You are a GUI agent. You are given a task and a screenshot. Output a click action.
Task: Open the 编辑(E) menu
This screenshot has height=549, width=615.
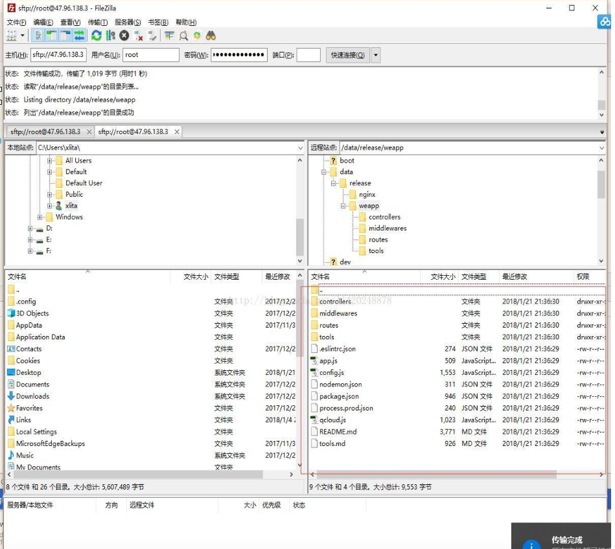coord(43,23)
